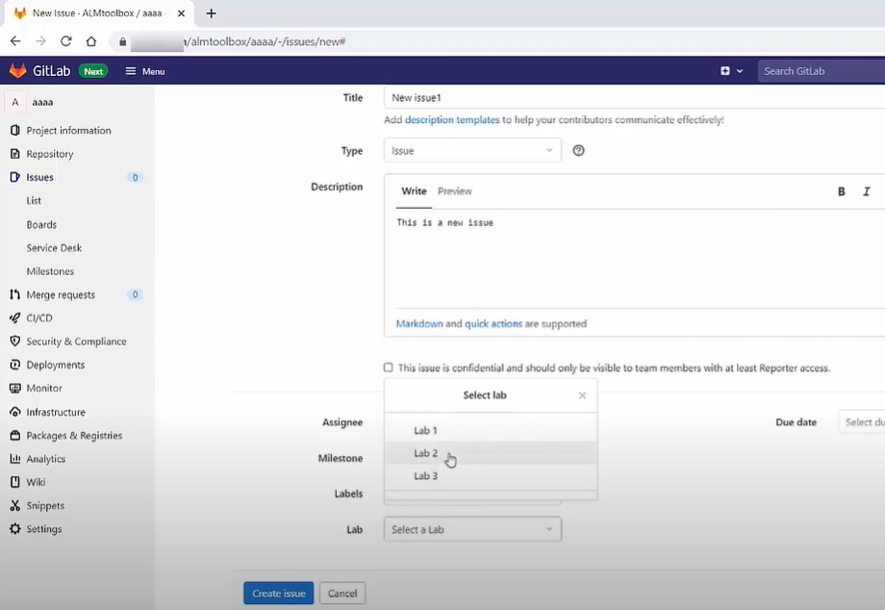Close the Select lab popup

coord(582,394)
